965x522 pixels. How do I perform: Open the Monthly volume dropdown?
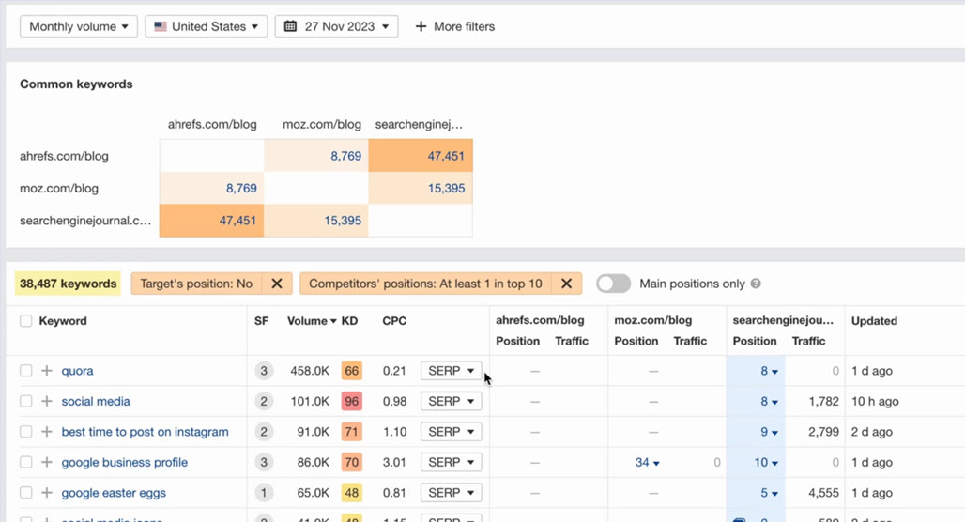pos(79,26)
